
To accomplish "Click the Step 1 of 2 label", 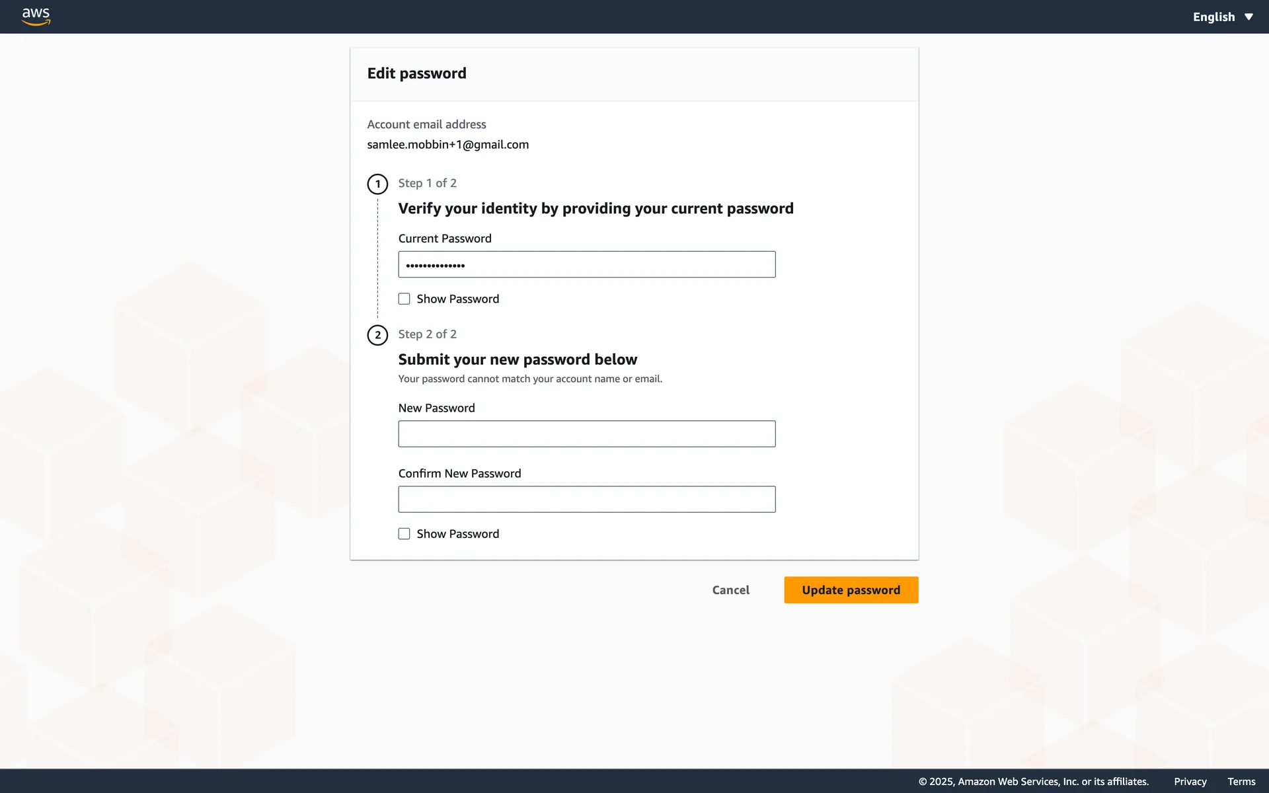I will (427, 183).
